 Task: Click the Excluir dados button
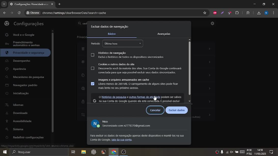click(x=177, y=110)
